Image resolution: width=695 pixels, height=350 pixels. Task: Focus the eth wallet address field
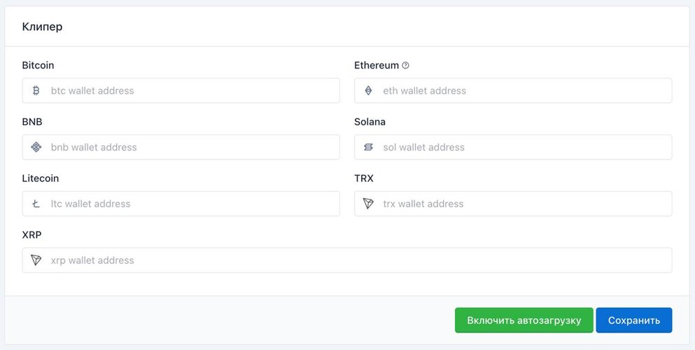click(513, 91)
